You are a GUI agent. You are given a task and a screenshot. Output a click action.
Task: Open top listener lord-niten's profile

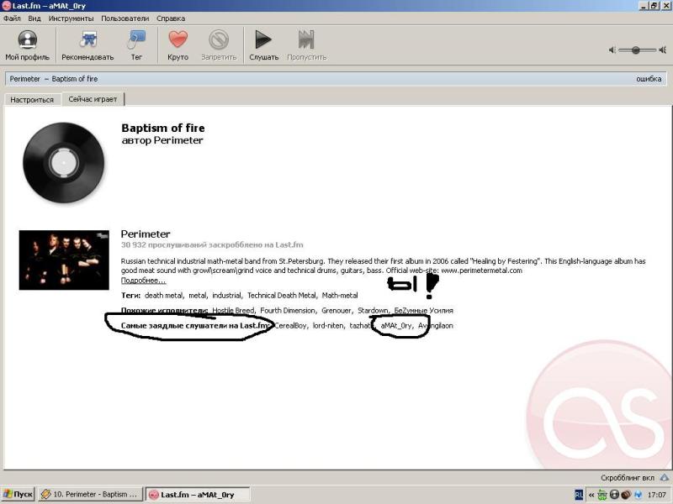[x=328, y=326]
